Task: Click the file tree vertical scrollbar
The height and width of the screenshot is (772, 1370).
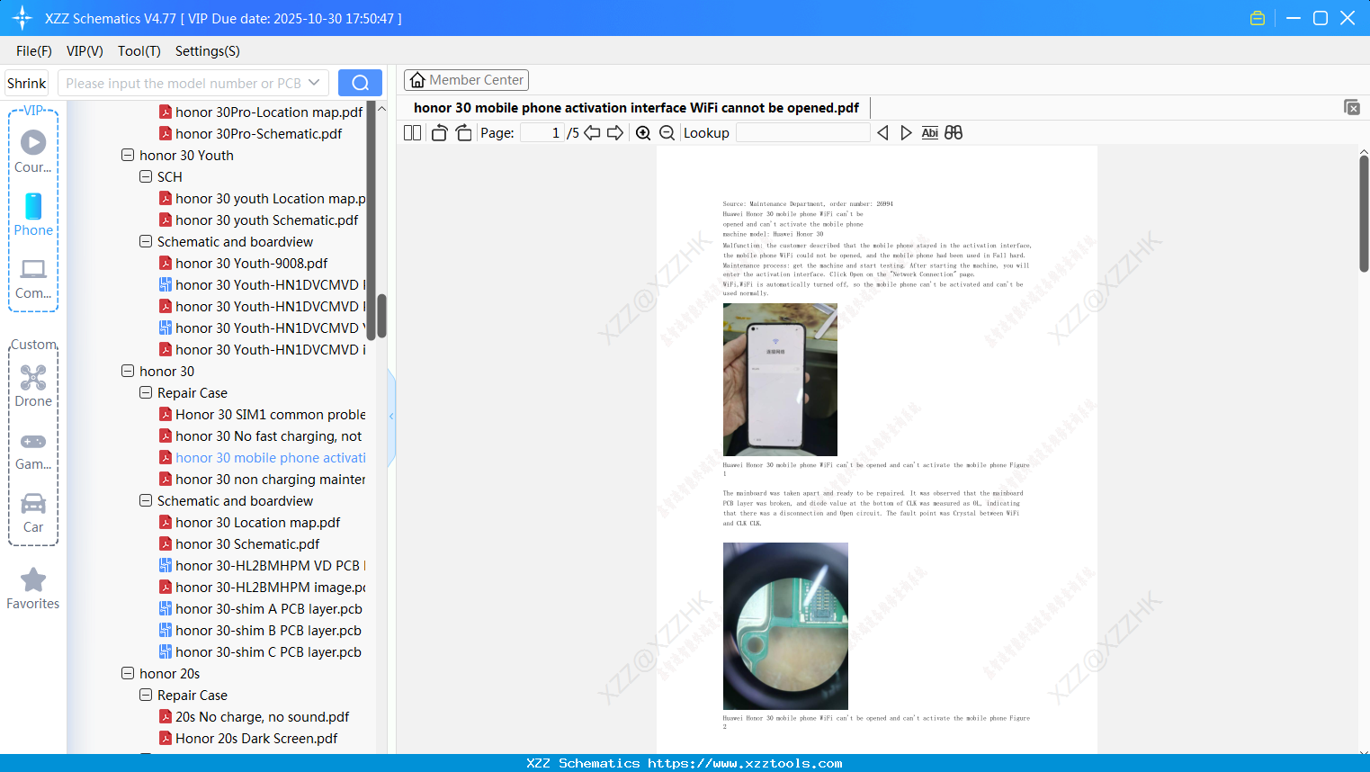Action: (381, 315)
